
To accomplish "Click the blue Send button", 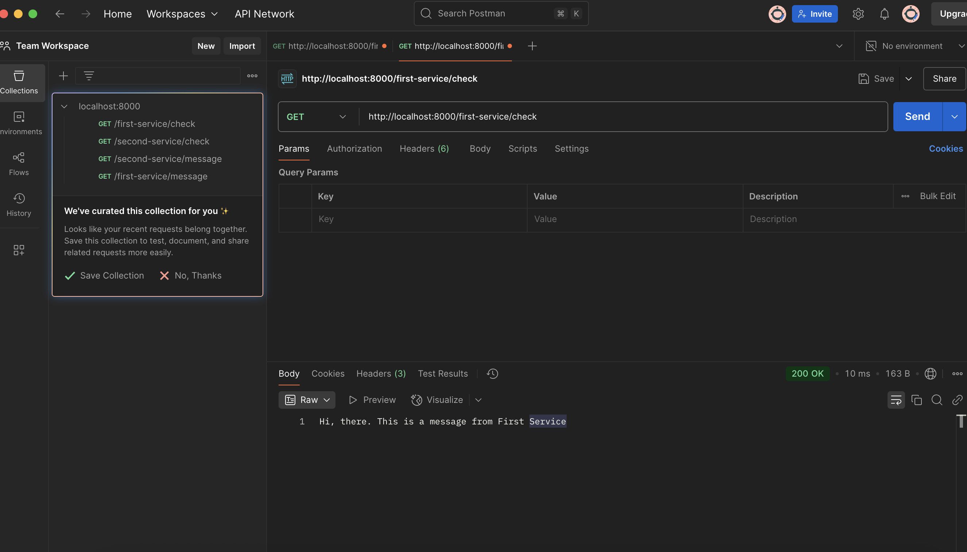I will click(917, 117).
